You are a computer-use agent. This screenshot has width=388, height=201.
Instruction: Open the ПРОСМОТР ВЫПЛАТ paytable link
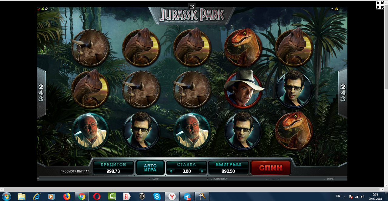[x=75, y=171]
